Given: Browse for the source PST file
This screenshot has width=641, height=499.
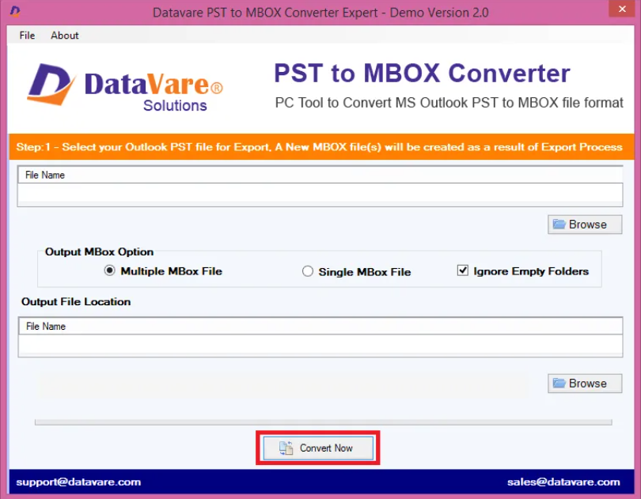Looking at the screenshot, I should pos(585,225).
